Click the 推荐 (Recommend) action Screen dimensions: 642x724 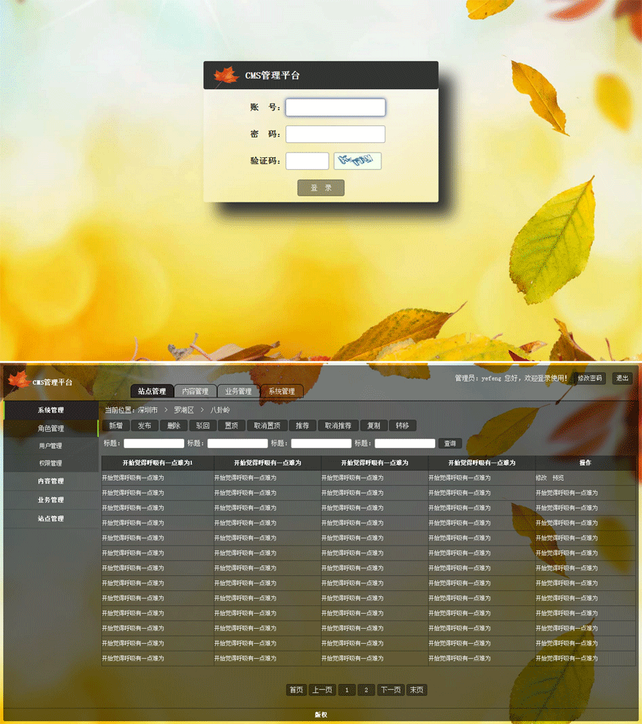pyautogui.click(x=301, y=425)
